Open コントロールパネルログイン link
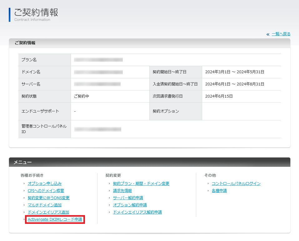 [236, 184]
